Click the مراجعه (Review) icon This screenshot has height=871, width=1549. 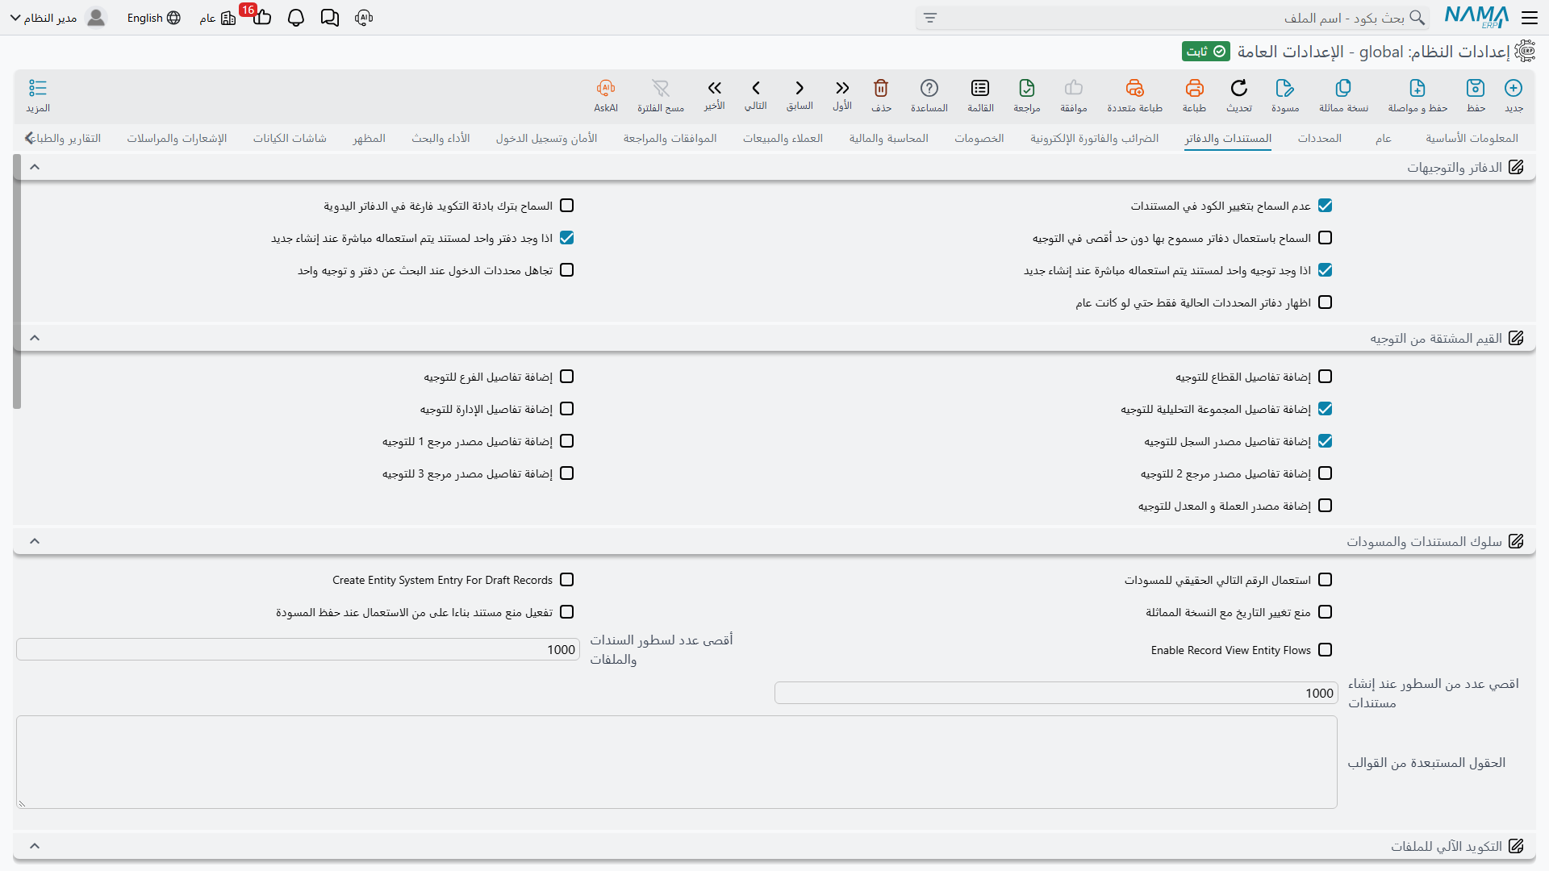[1027, 88]
